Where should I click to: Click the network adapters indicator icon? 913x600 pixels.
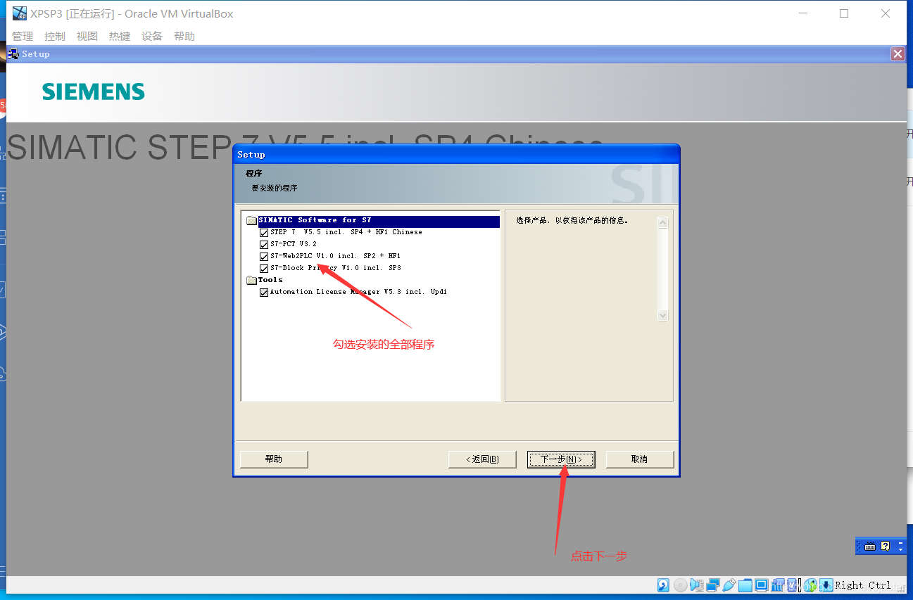coord(713,585)
